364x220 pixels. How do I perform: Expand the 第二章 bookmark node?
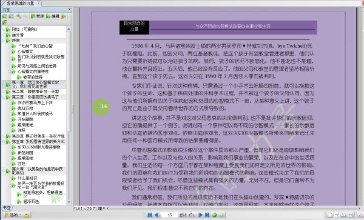(x=4, y=92)
